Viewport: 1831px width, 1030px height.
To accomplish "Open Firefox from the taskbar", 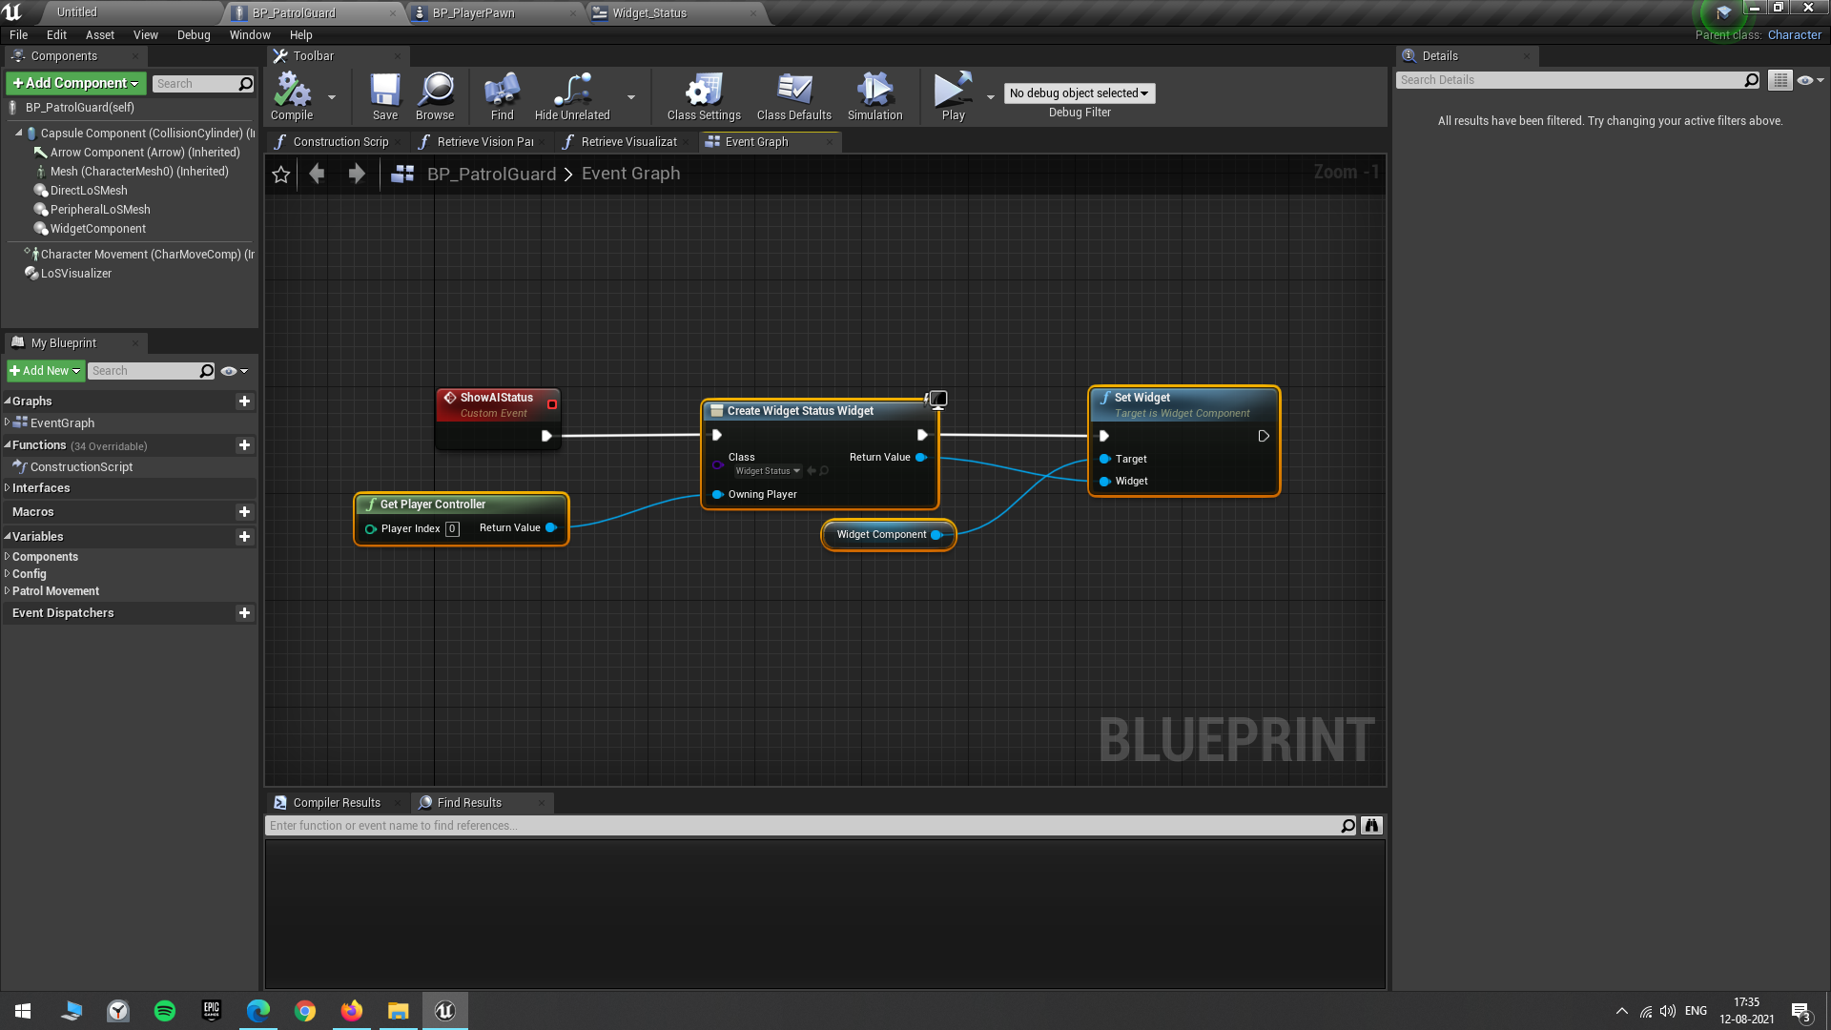I will point(352,1011).
